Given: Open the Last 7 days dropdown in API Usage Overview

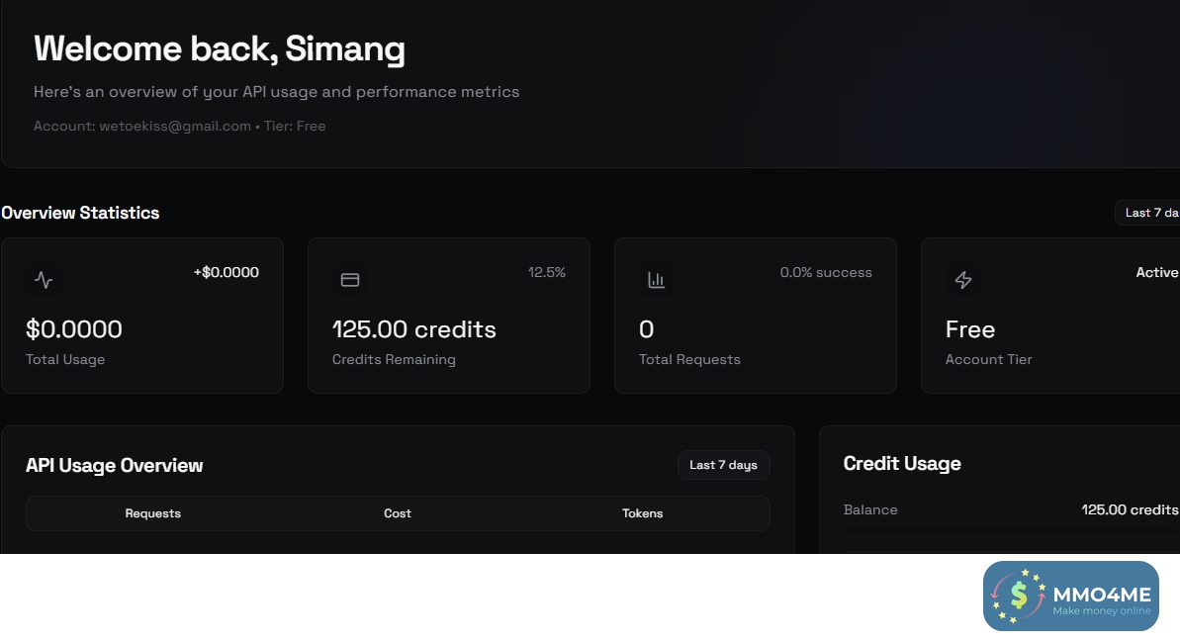Looking at the screenshot, I should [x=723, y=465].
